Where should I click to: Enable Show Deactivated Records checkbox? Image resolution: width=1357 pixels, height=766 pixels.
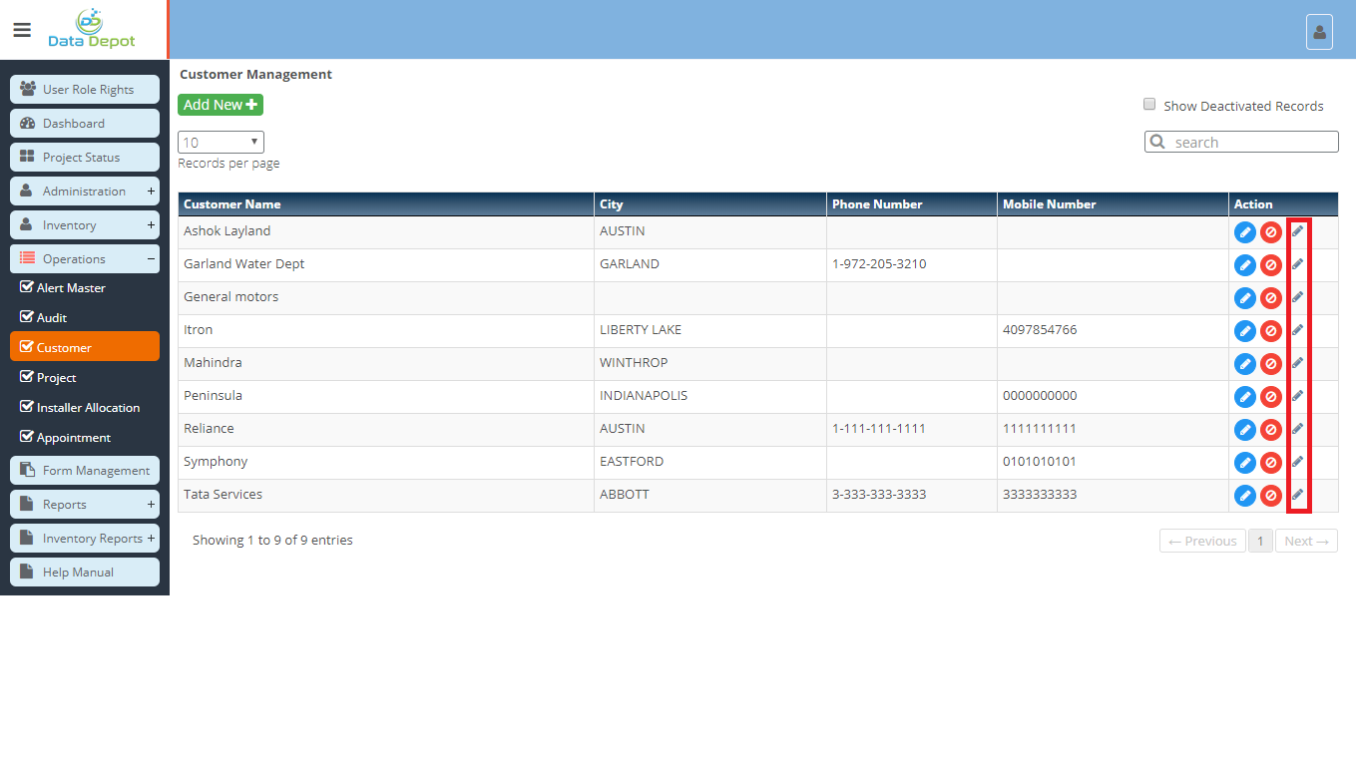1149,105
